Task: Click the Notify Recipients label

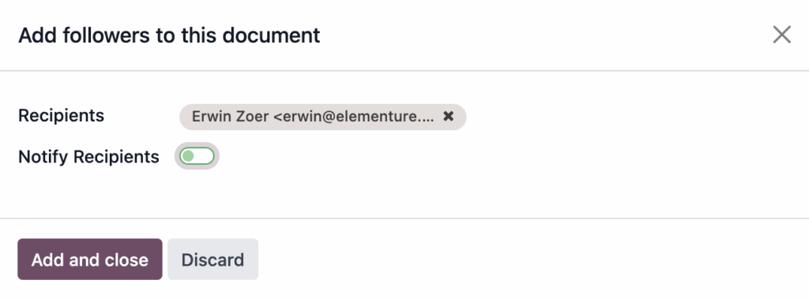Action: point(88,156)
